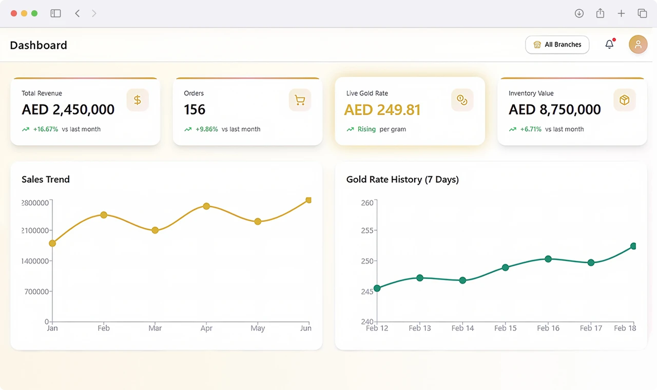Click the Rising status label
The height and width of the screenshot is (390, 657).
click(366, 129)
